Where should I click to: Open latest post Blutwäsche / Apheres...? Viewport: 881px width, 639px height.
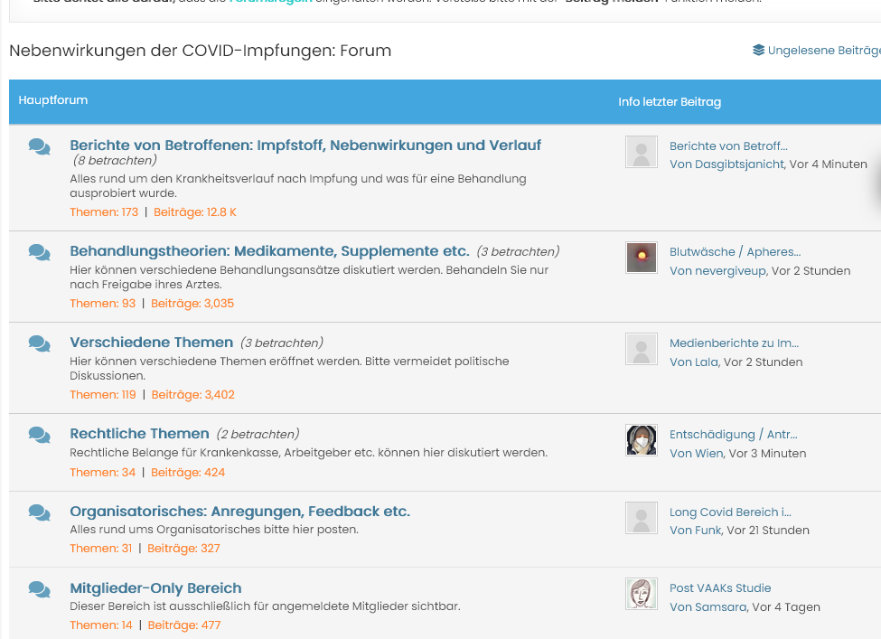735,252
